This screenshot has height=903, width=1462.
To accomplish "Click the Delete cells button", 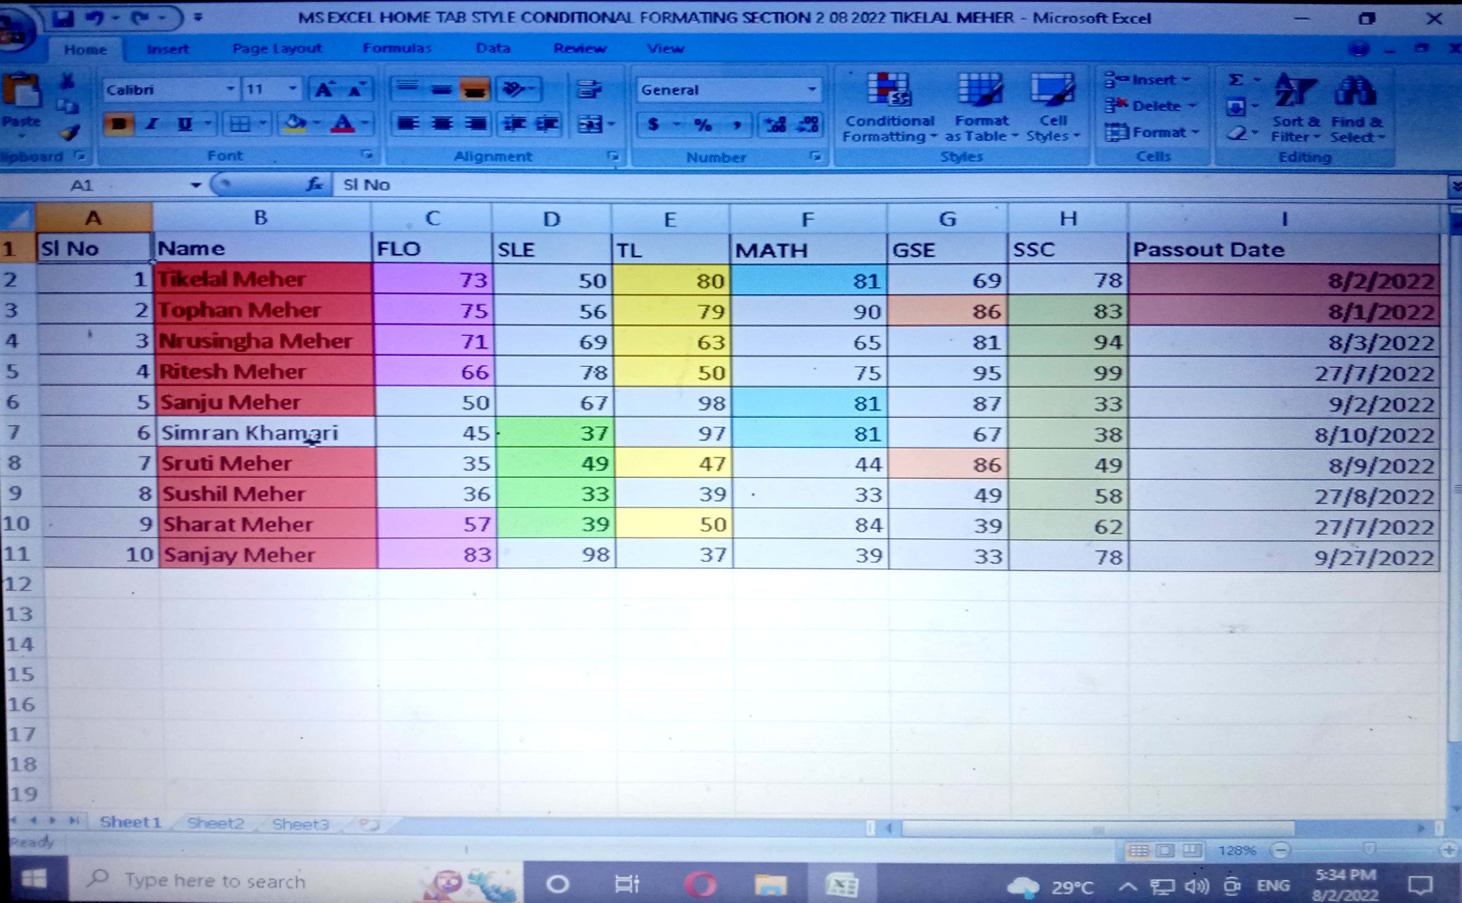I will tap(1156, 106).
